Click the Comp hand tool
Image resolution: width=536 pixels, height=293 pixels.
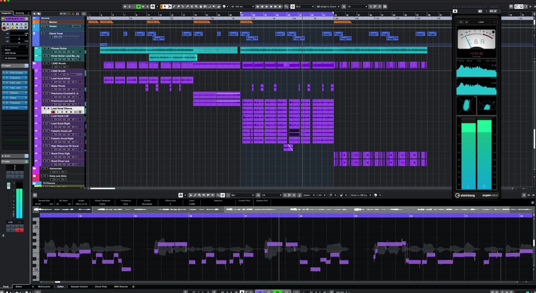tap(201, 6)
